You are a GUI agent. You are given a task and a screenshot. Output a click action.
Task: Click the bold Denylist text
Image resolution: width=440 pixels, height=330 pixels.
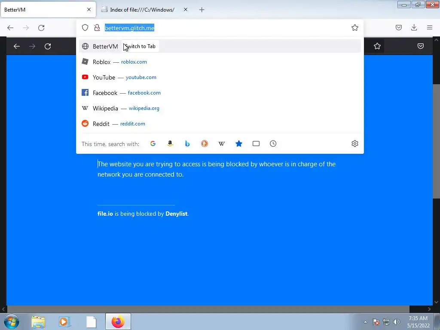point(177,214)
